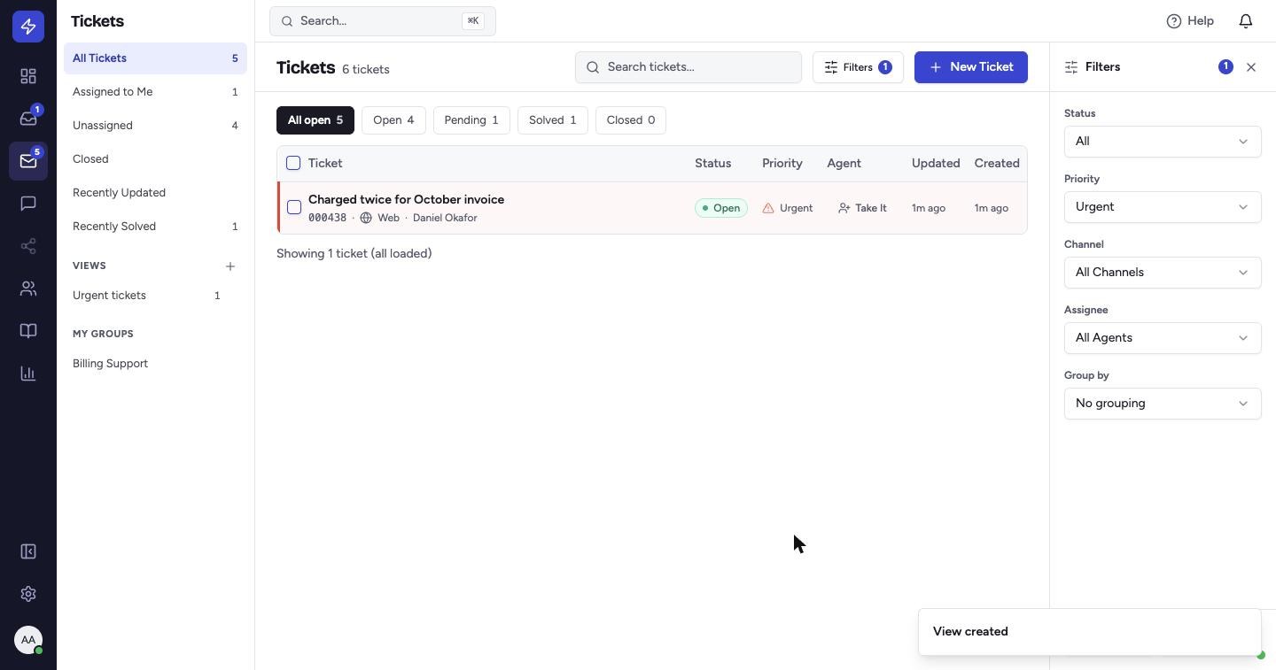
Task: Click the Agent column header
Action: click(x=844, y=164)
